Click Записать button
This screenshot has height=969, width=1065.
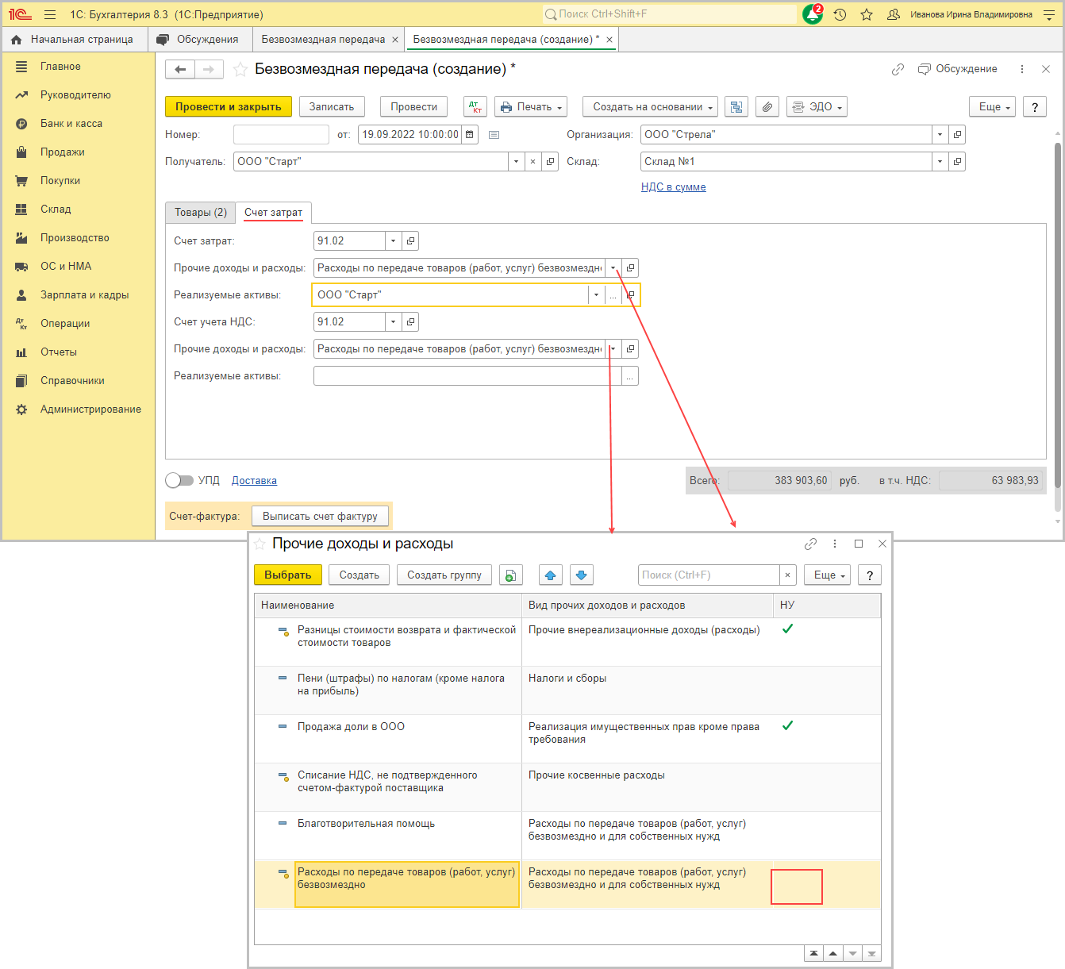[332, 107]
